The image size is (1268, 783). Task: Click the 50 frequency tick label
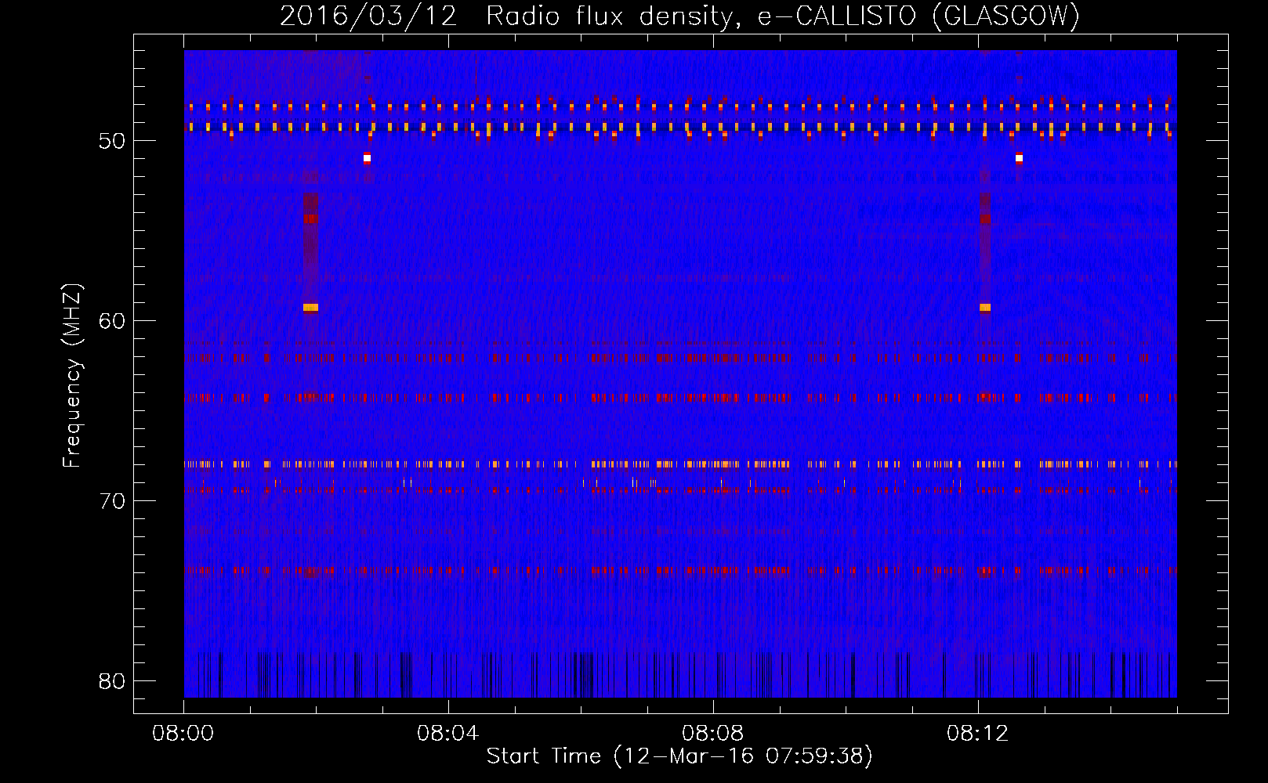click(x=113, y=142)
